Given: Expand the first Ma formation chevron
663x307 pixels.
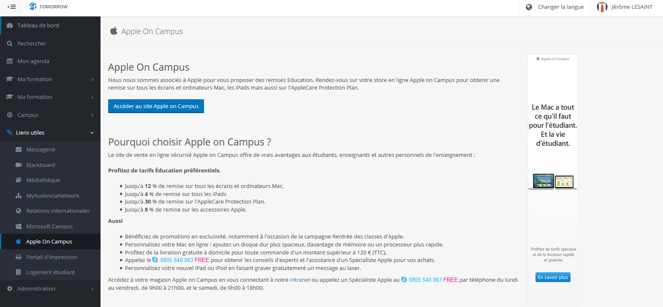Looking at the screenshot, I should coord(93,79).
